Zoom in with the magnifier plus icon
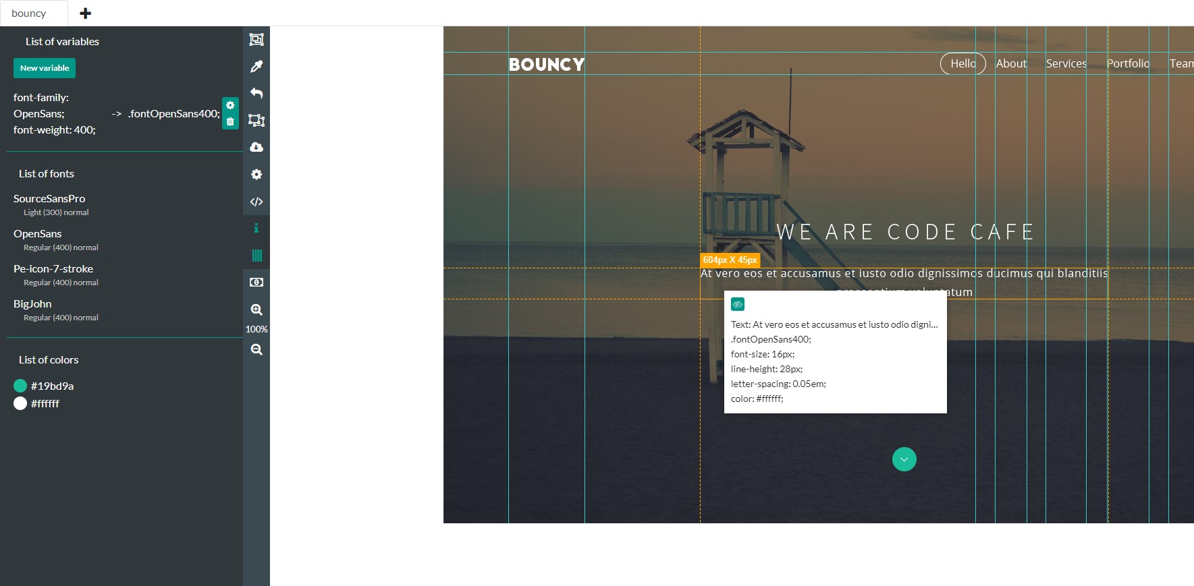This screenshot has width=1194, height=586. 256,310
